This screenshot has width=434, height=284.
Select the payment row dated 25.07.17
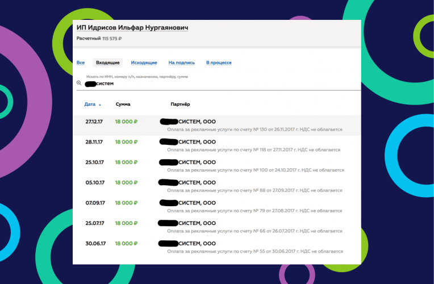tap(217, 227)
